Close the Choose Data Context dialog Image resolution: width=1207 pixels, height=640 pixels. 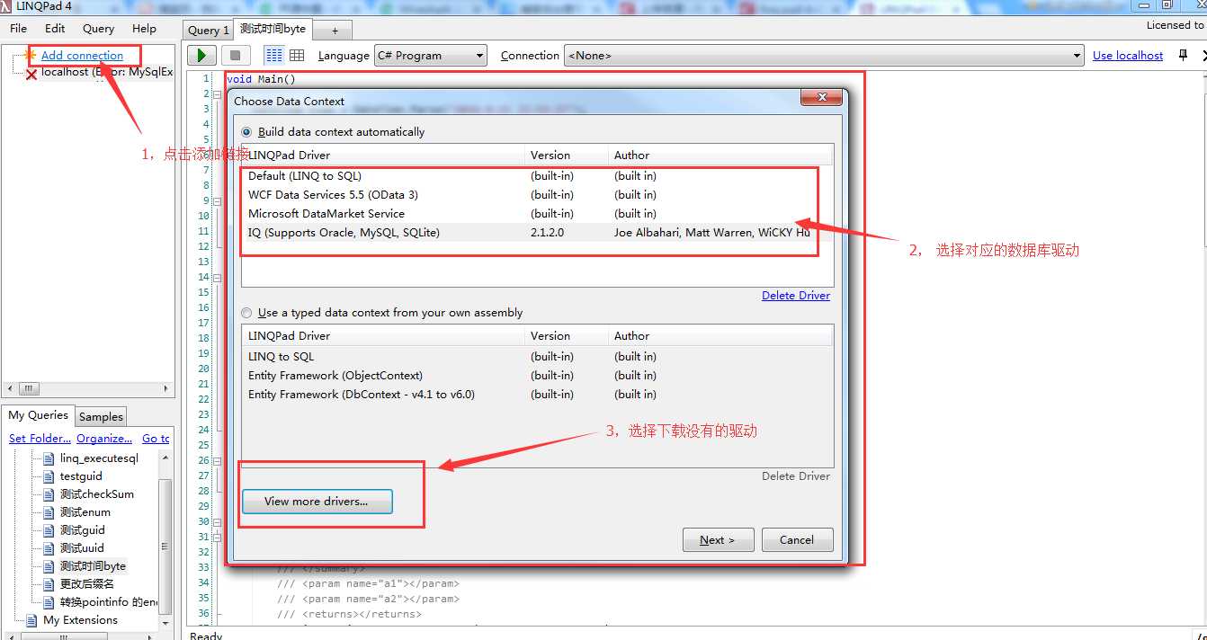point(823,97)
